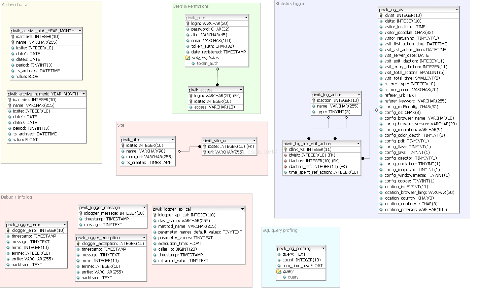Collapse the piwik_site table header arrow
Screen dimensions: 478x296
[x=173, y=139]
